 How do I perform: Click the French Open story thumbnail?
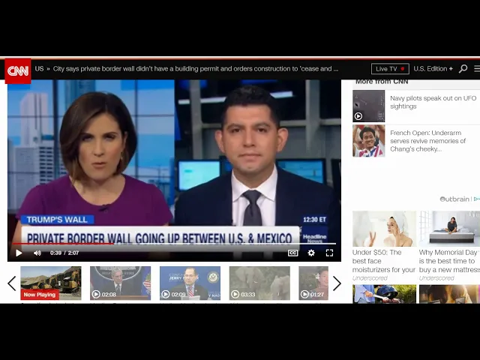coord(368,141)
